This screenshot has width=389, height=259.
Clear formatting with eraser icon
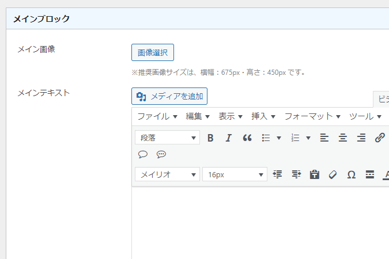tap(333, 174)
